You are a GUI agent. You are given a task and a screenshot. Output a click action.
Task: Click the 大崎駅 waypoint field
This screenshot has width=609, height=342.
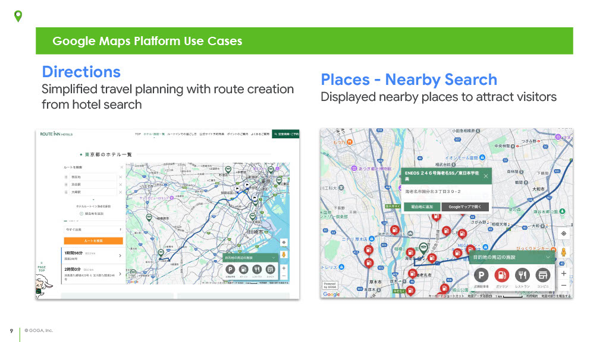pos(93,192)
